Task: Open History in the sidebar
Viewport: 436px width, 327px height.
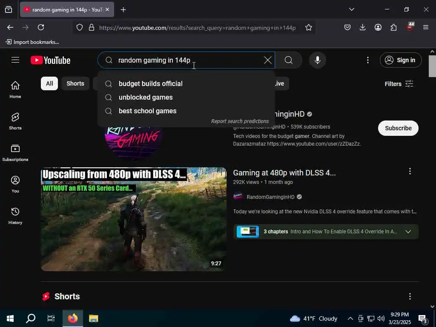Action: click(15, 216)
